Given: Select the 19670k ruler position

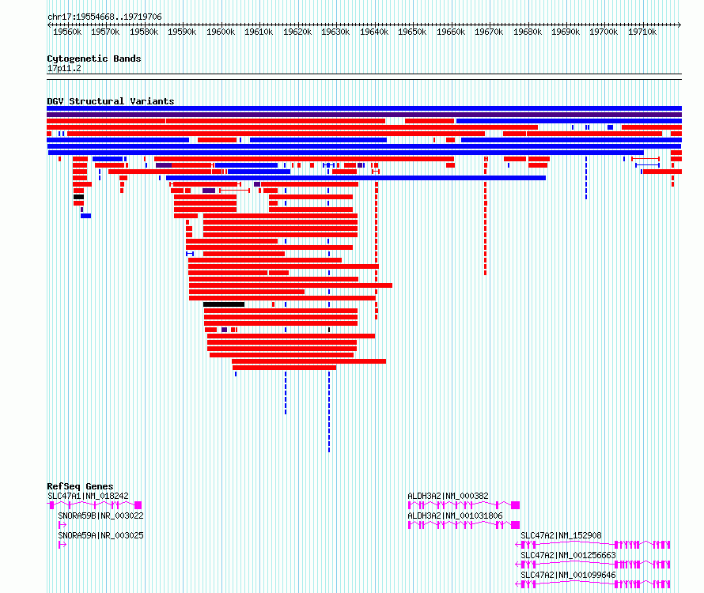Looking at the screenshot, I should 490,32.
